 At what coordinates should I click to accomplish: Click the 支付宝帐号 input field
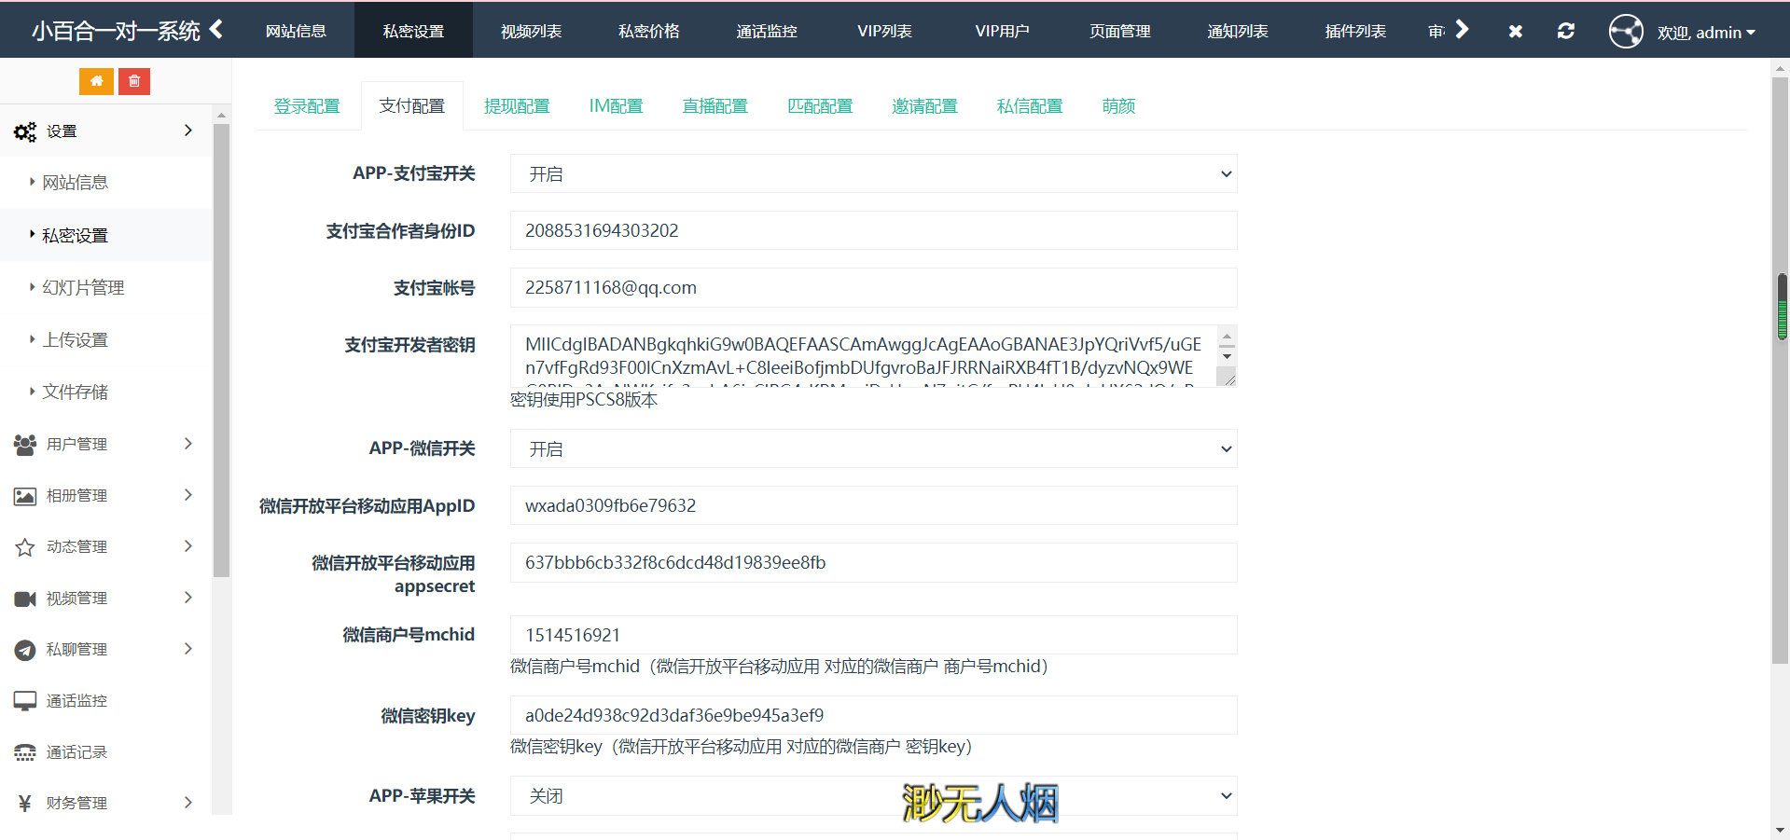pyautogui.click(x=872, y=288)
